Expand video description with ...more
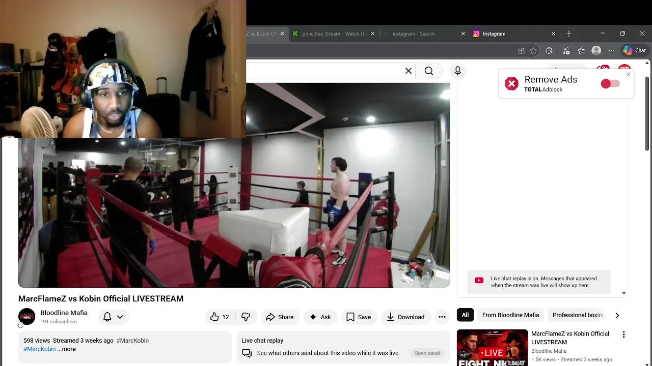The image size is (652, 366). (x=67, y=349)
